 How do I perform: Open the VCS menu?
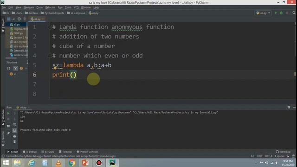76,7
